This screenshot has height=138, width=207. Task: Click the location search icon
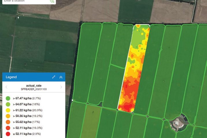(x=52, y=1)
